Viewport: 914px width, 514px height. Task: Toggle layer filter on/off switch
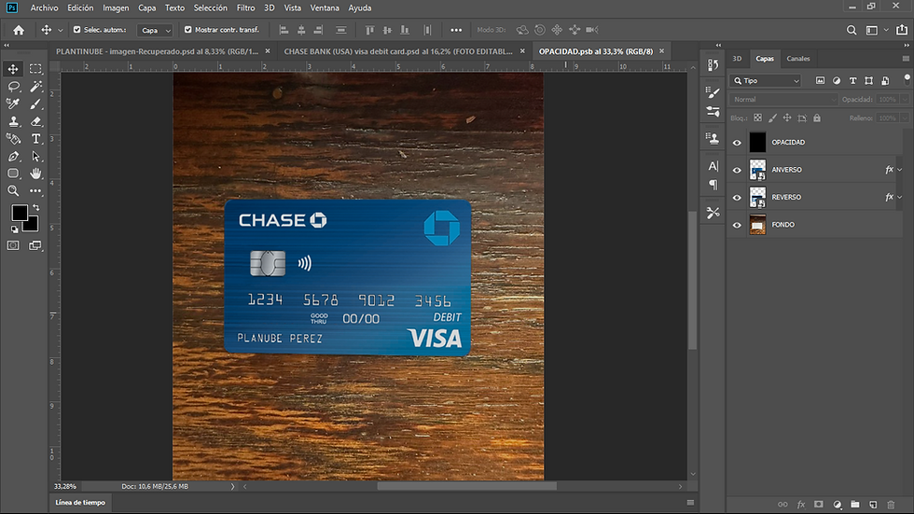click(x=907, y=78)
